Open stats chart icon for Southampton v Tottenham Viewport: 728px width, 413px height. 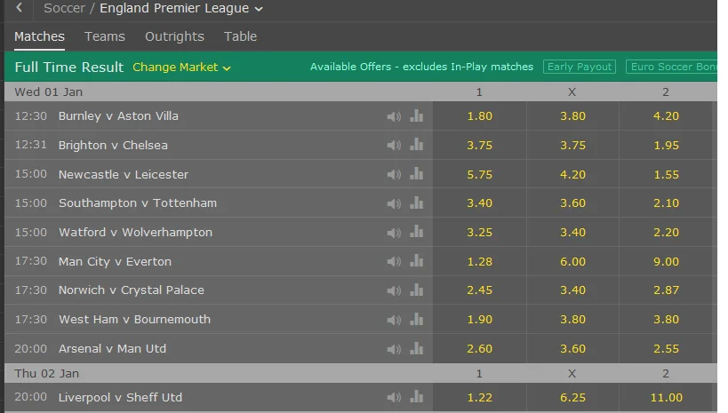pyautogui.click(x=416, y=203)
